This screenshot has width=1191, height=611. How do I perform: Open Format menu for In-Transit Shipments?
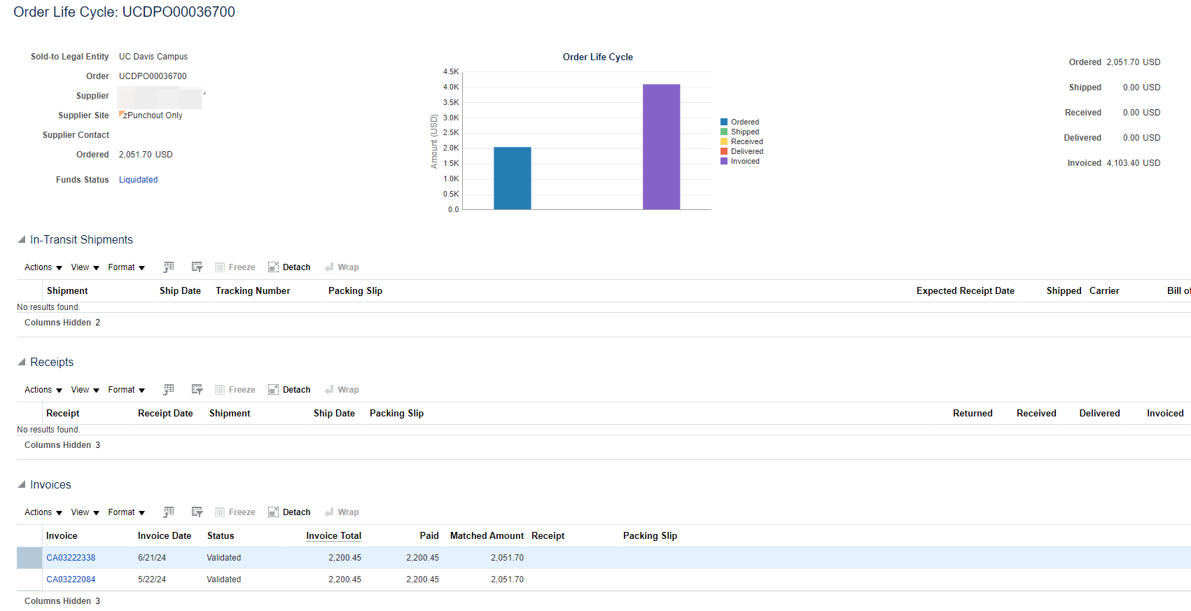click(x=126, y=267)
